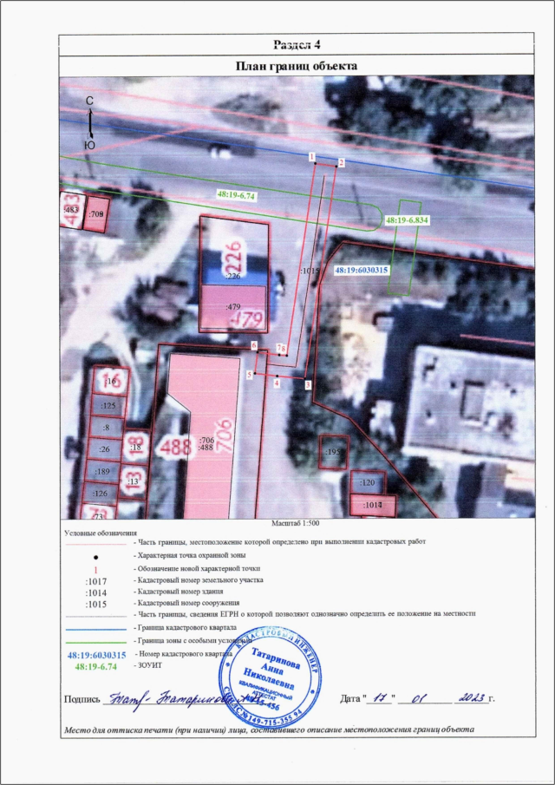
Task: Click the 'Раздел 4' section heading
Action: pos(297,45)
